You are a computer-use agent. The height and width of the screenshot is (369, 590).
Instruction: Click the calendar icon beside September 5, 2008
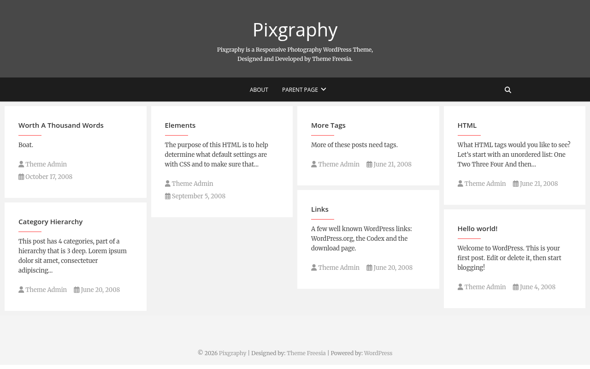pos(168,196)
